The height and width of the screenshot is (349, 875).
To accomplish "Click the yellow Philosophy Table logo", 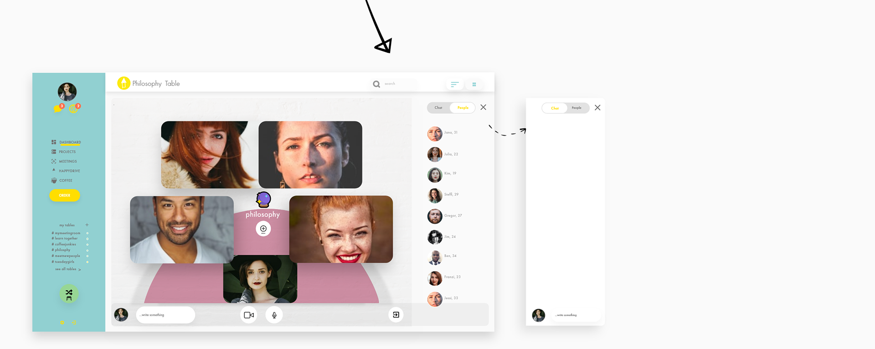I will tap(124, 83).
